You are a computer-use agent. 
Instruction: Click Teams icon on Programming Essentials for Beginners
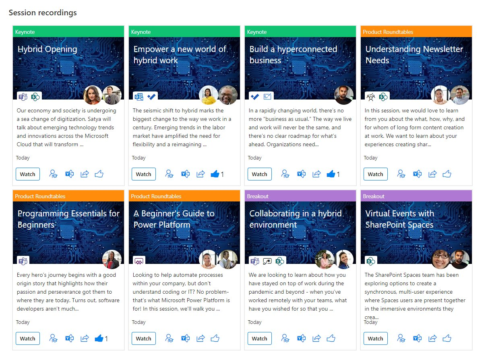click(23, 261)
